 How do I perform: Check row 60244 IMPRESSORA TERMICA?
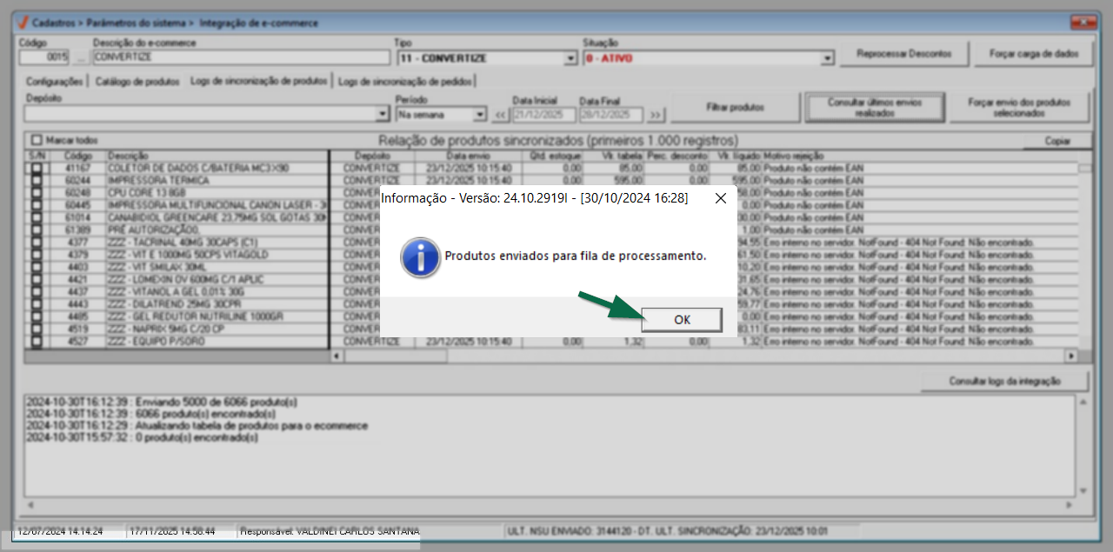tap(37, 180)
